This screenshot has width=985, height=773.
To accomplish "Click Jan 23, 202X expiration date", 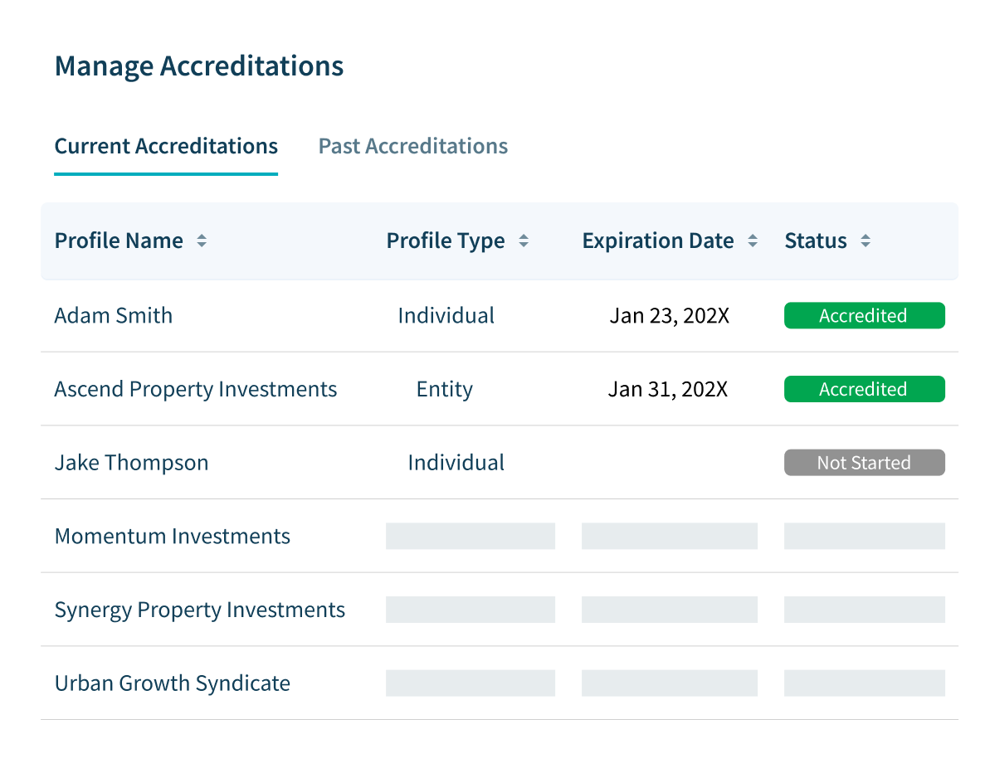I will click(669, 315).
